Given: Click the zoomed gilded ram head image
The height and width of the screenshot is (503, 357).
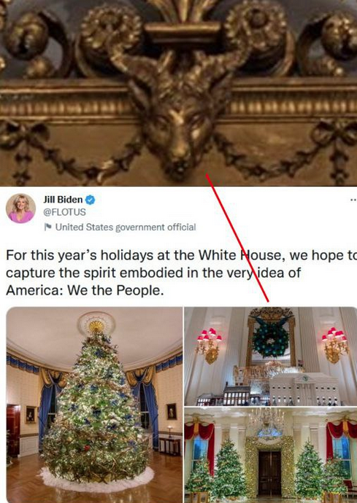Looking at the screenshot, I should tap(178, 93).
